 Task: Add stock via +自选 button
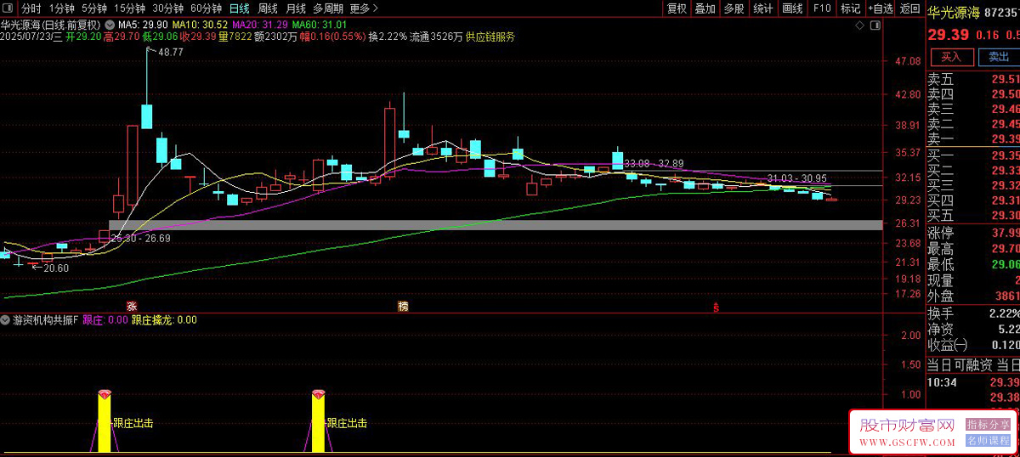[x=881, y=8]
